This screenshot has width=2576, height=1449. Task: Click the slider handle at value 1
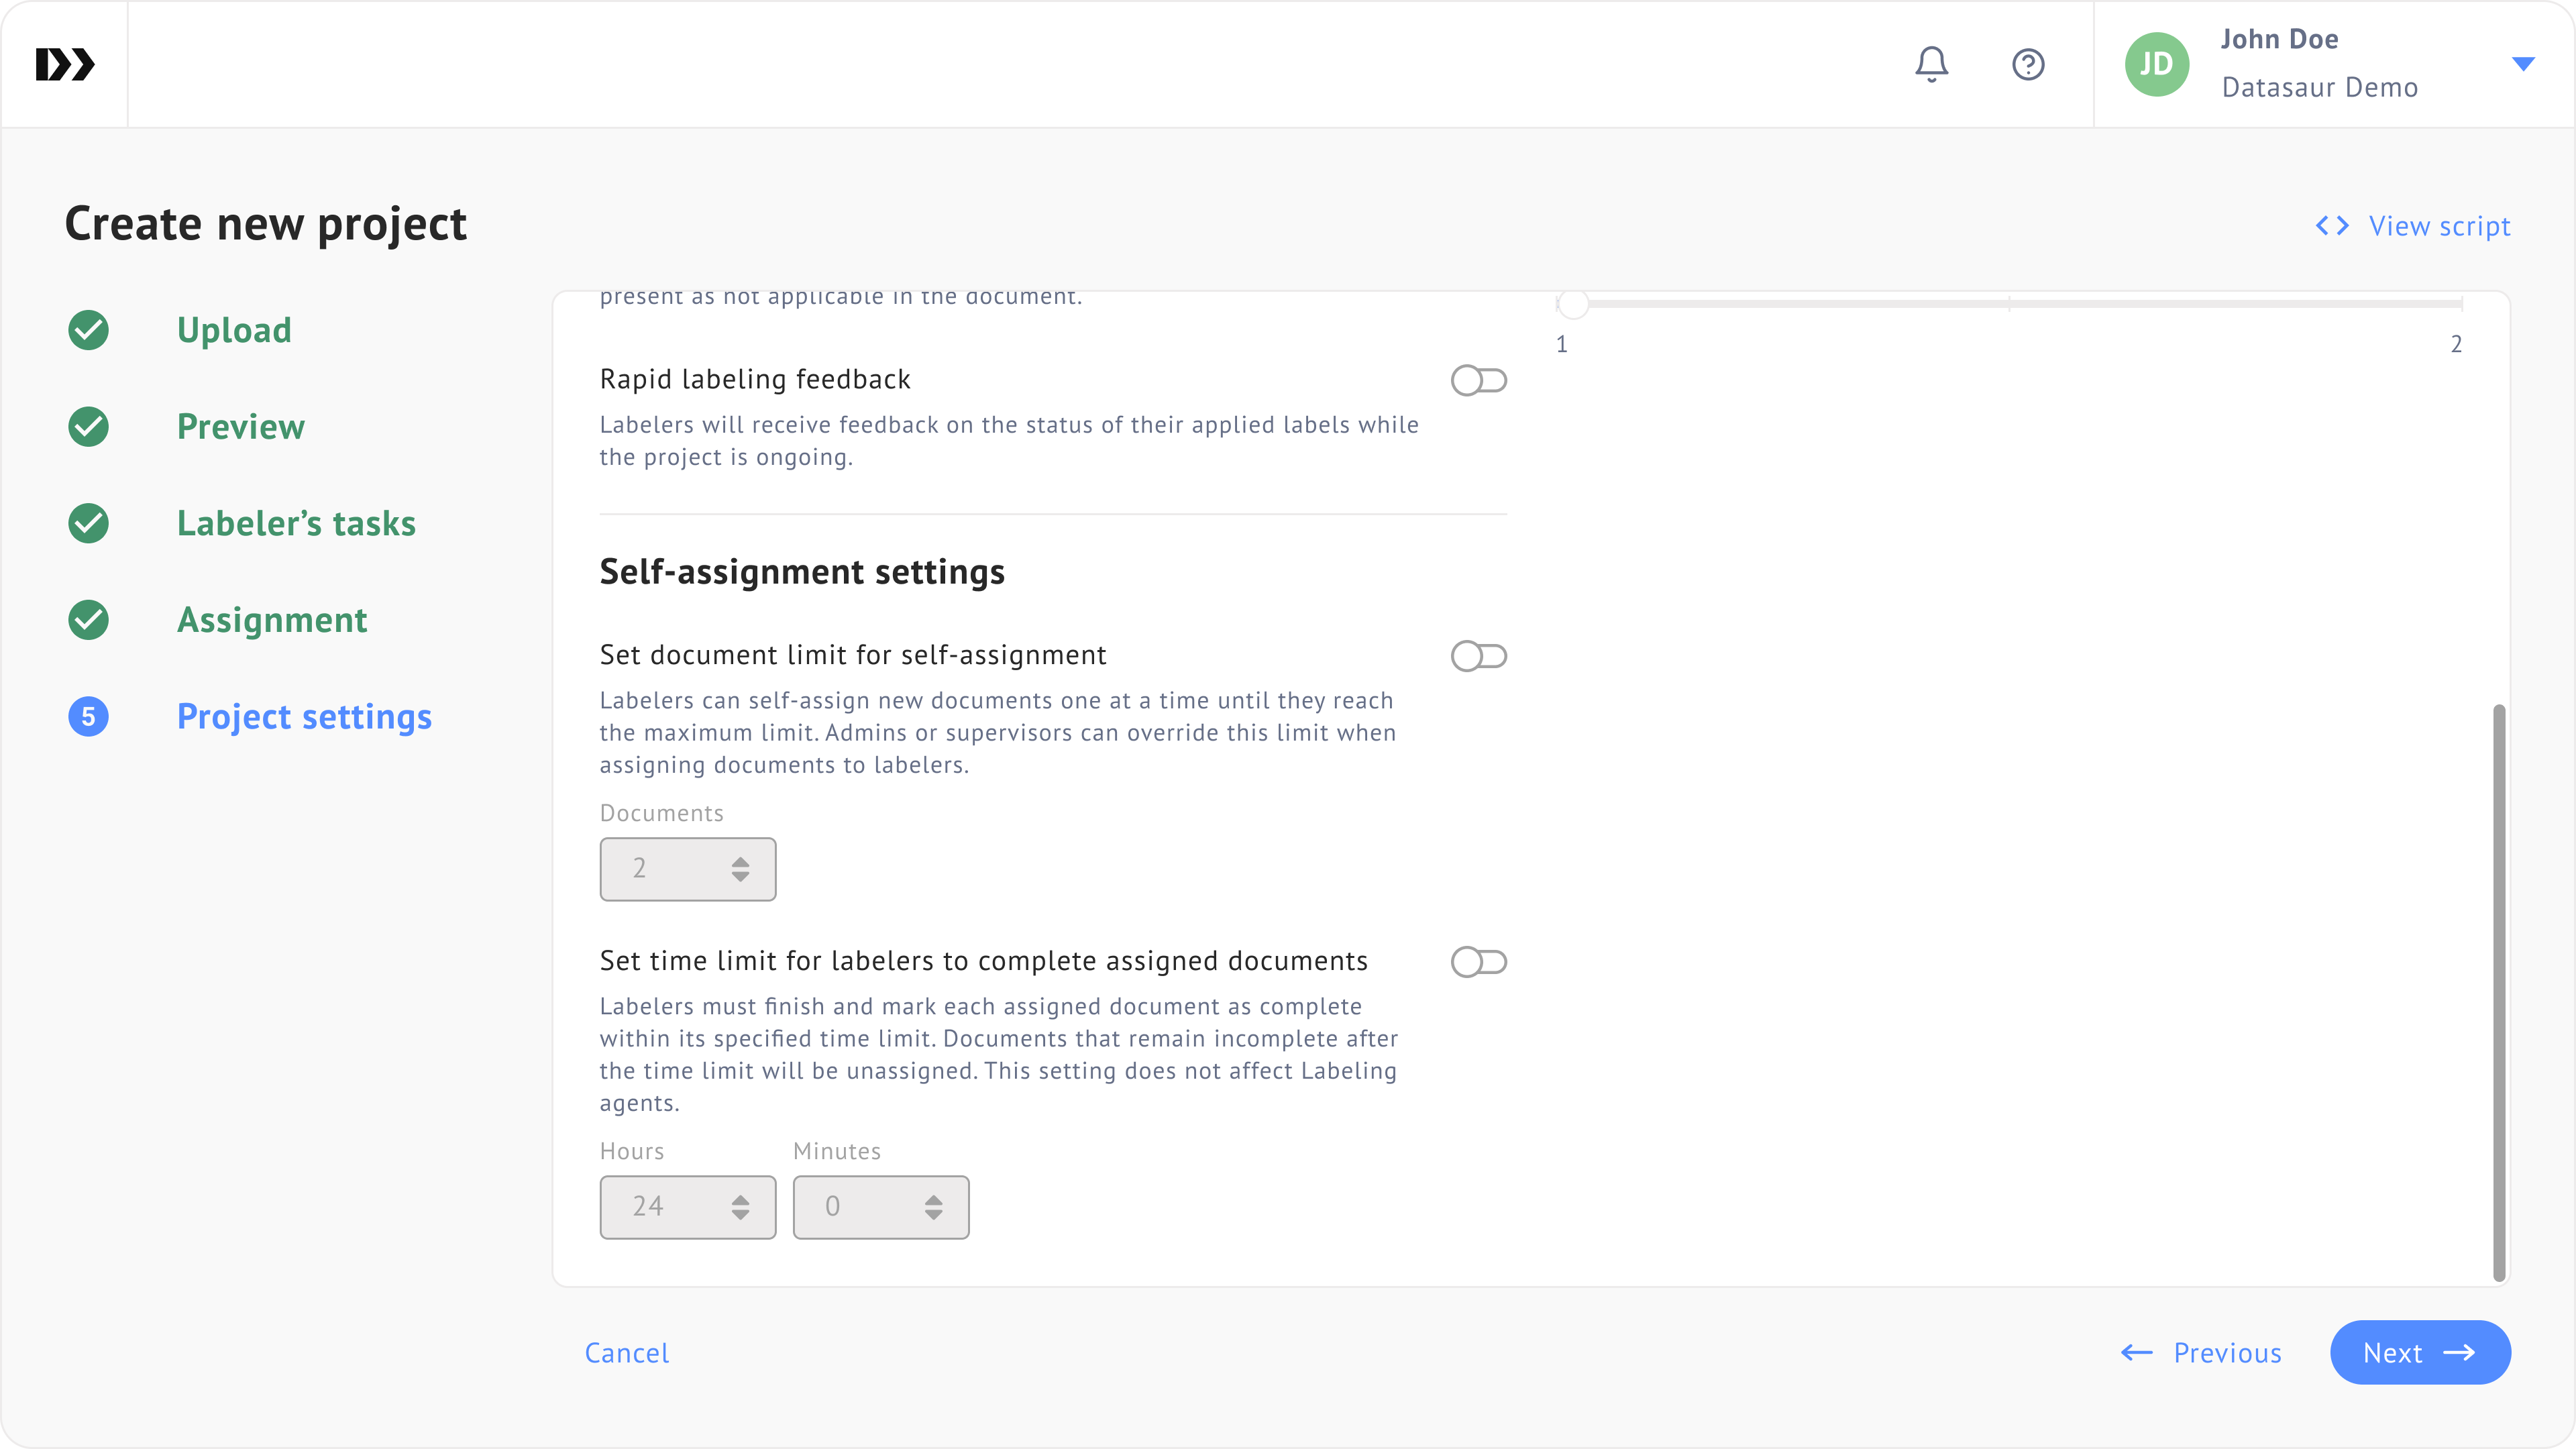point(1573,303)
